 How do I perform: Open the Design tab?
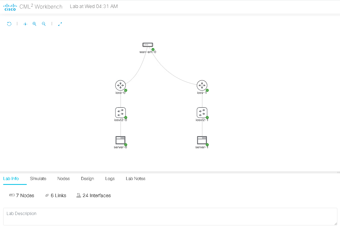pyautogui.click(x=87, y=179)
